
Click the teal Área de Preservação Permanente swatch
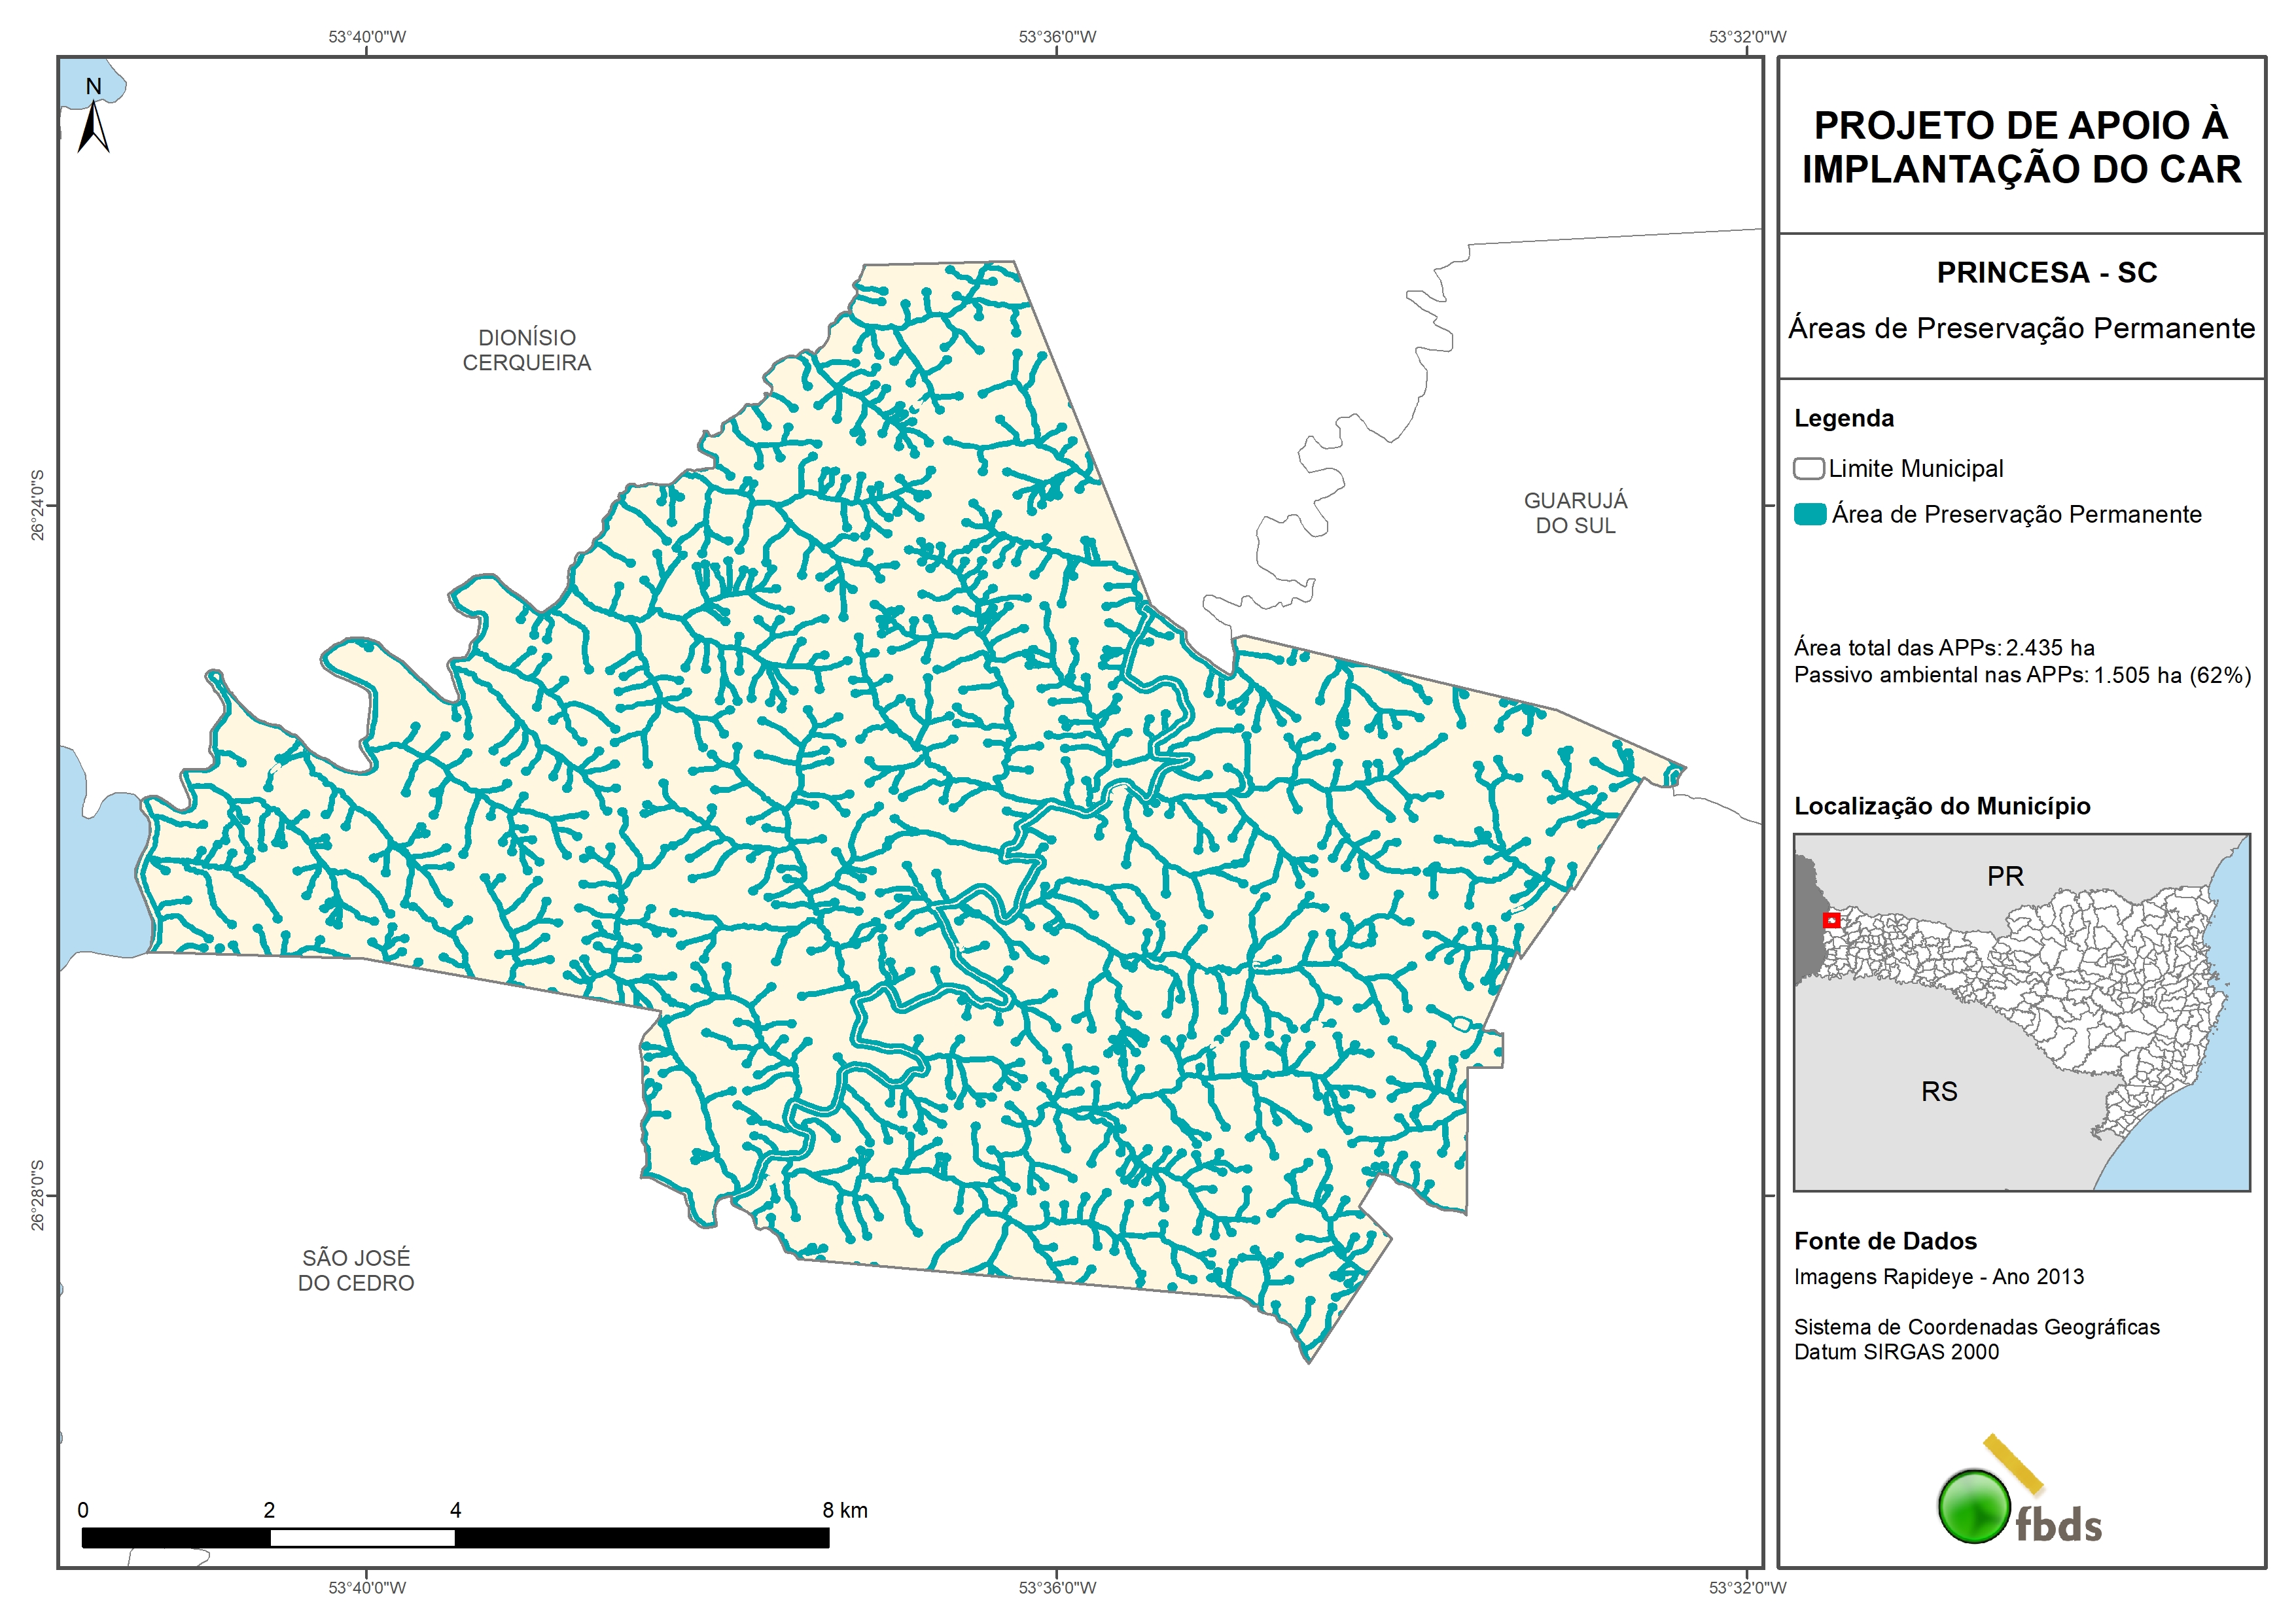[x=1809, y=515]
